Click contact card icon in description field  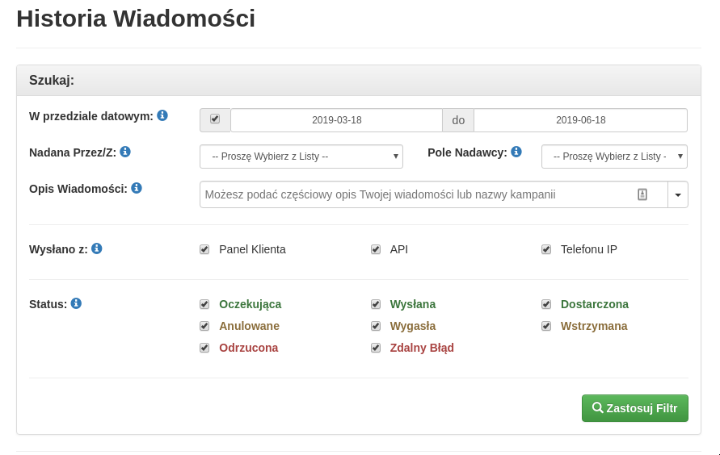(x=642, y=194)
